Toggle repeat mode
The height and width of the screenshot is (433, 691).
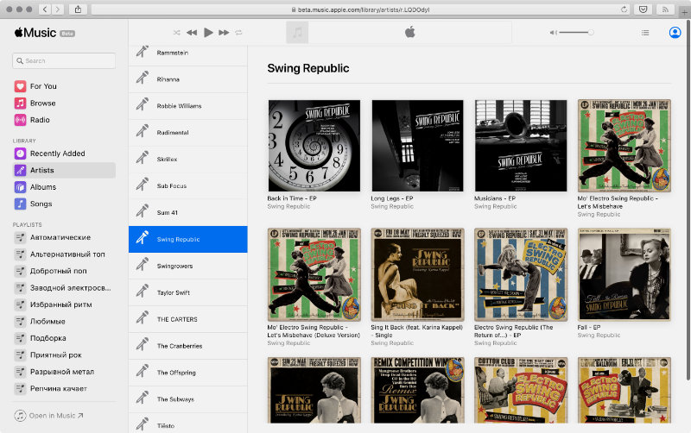click(238, 33)
